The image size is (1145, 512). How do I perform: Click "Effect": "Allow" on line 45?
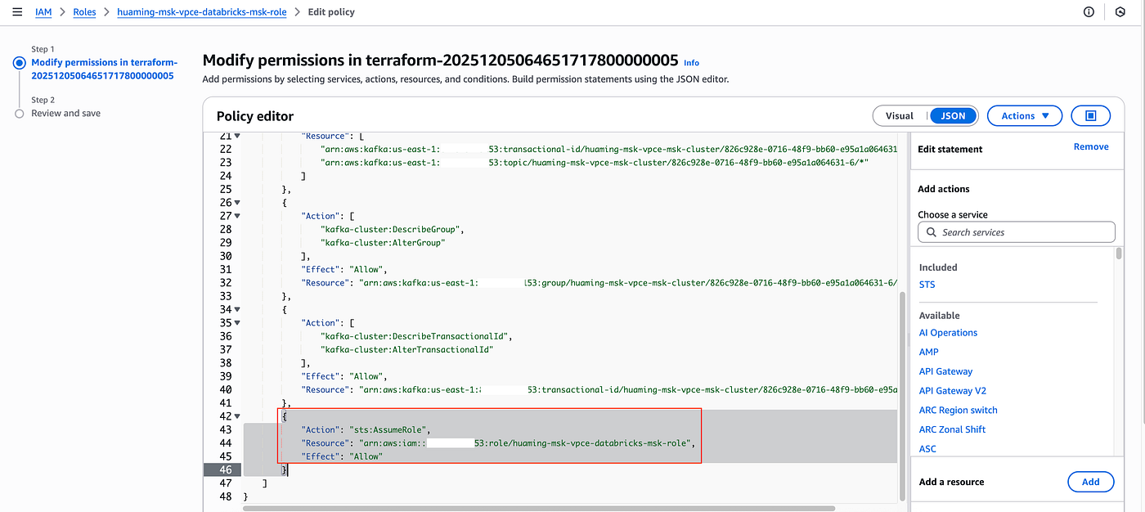(x=342, y=456)
